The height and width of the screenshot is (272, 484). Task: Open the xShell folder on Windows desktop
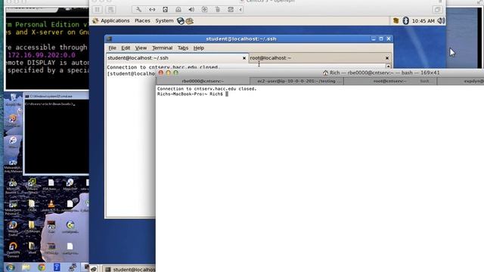pos(32,248)
